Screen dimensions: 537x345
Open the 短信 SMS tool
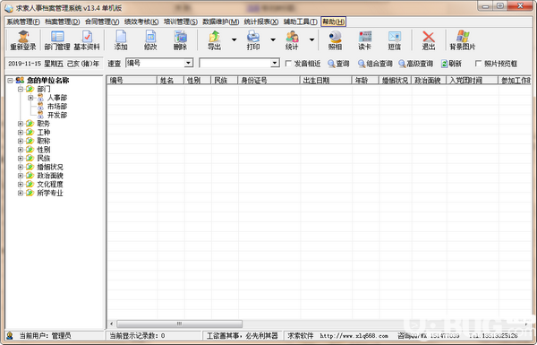click(x=394, y=40)
